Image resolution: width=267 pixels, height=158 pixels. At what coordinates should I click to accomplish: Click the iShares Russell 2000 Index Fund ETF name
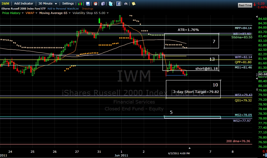[x=23, y=8]
